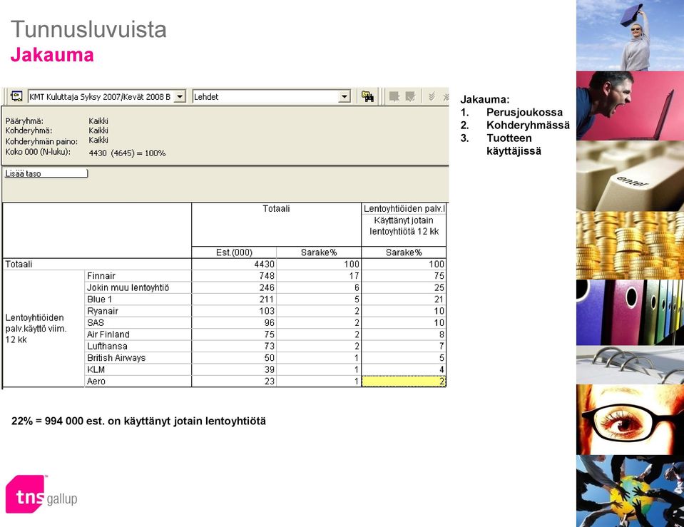Click the Pääryhmä value Kaikki
This screenshot has height=527, width=684.
[98, 121]
